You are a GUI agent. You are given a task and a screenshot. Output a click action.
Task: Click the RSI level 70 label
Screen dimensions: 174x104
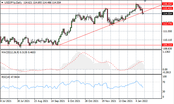164,82
